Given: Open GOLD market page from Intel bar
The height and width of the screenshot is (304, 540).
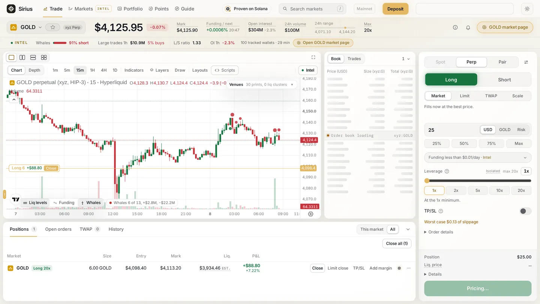Looking at the screenshot, I should [323, 43].
